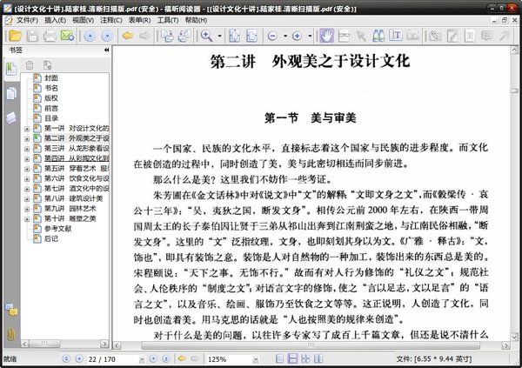The height and width of the screenshot is (368, 522).
Task: Open the 文件(F) menu
Action: pos(27,20)
